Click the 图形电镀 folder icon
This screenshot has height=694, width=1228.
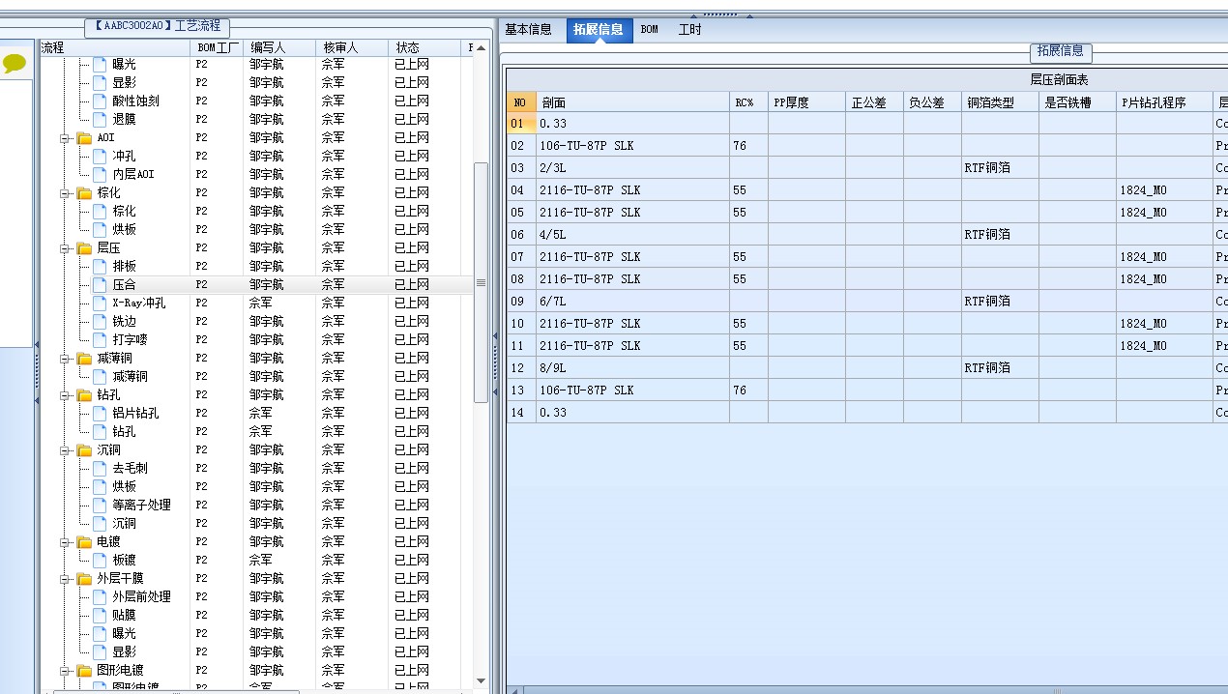[84, 671]
